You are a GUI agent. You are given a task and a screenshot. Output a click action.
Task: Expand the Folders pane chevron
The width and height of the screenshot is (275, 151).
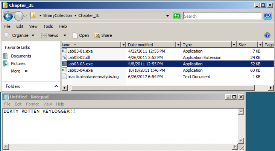pos(56,86)
